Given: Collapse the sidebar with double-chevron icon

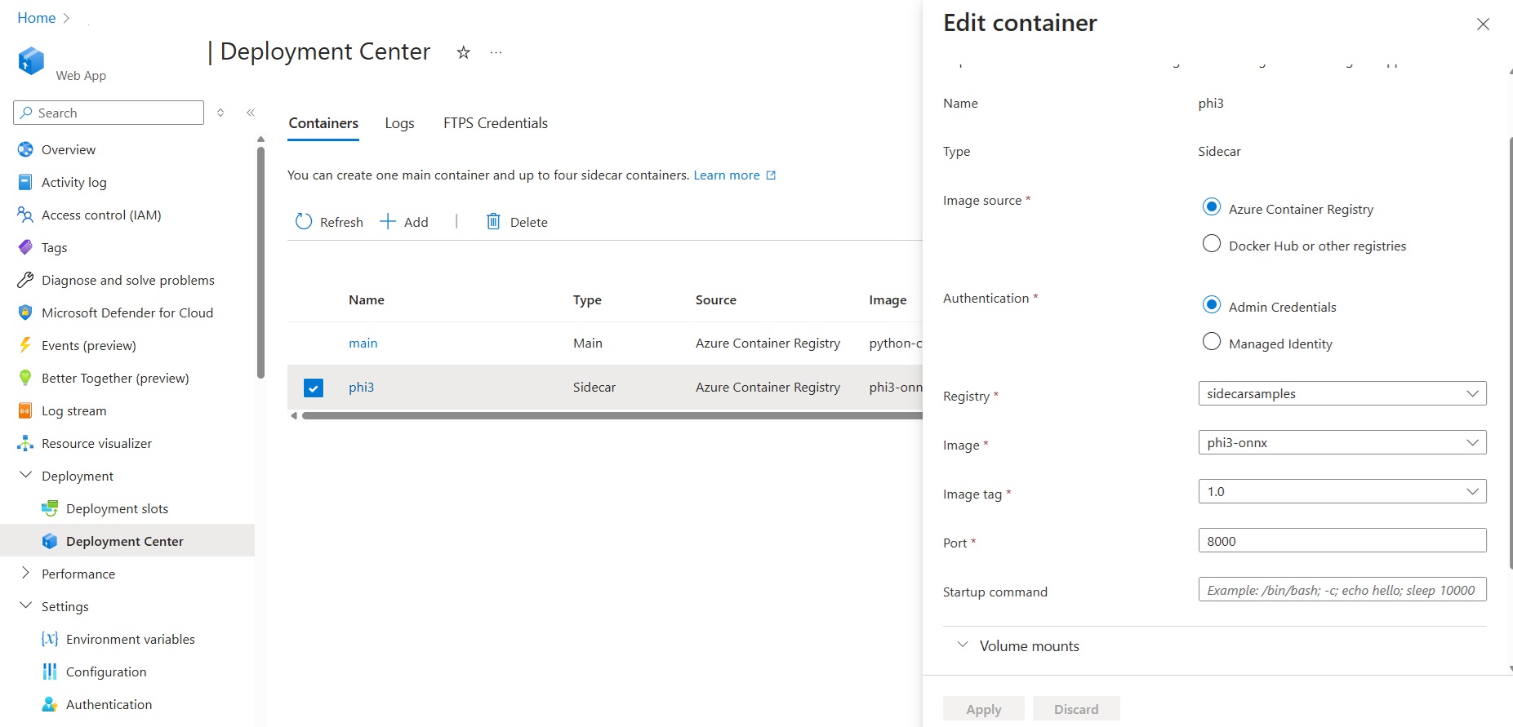Looking at the screenshot, I should click(x=251, y=113).
